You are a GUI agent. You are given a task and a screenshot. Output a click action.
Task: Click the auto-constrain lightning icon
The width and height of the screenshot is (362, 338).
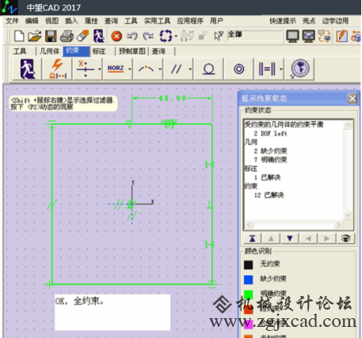click(x=58, y=69)
